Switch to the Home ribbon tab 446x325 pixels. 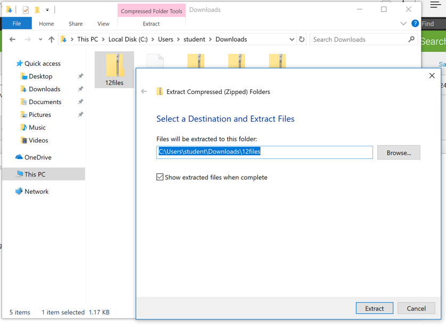(x=46, y=23)
